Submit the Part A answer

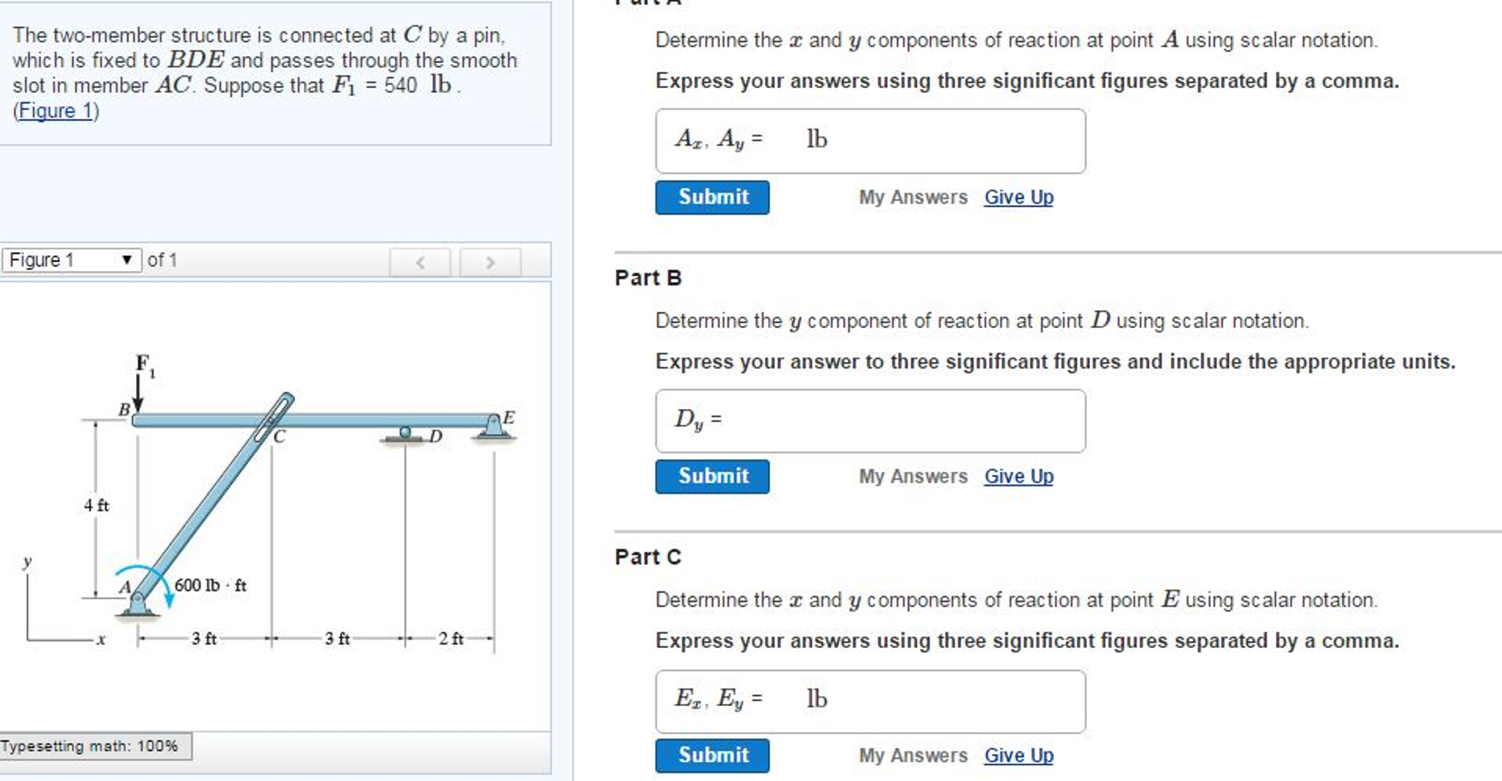(711, 197)
